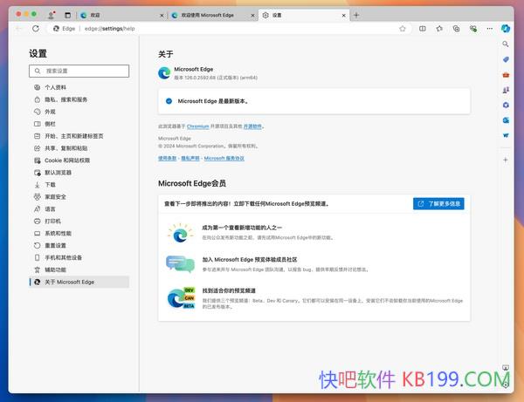524x402 pixels.
Task: Open the Shopping tag icon in sidebar
Action: [x=506, y=58]
